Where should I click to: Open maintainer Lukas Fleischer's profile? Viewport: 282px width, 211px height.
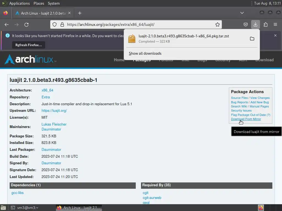click(54, 124)
